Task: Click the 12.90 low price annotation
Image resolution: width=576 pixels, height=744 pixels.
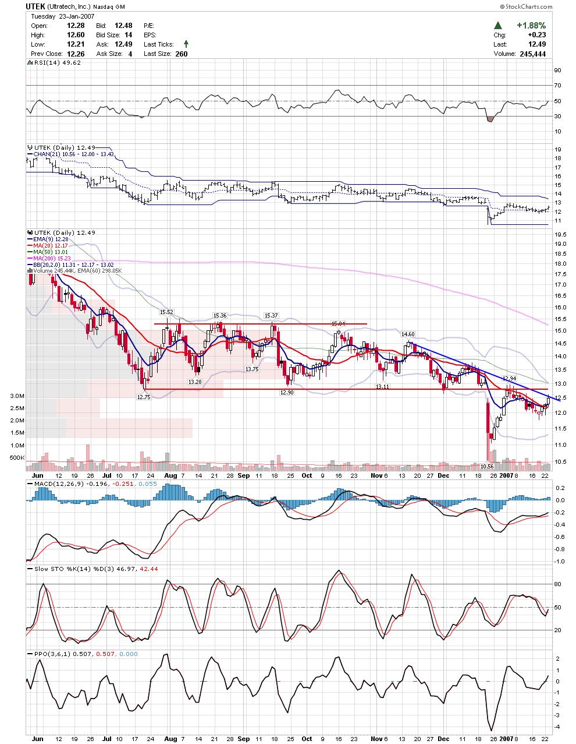Action: (x=287, y=393)
